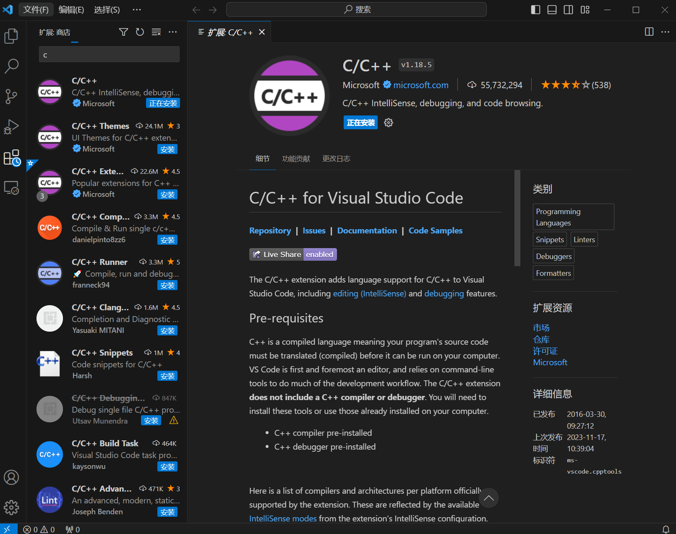The height and width of the screenshot is (534, 676).
Task: Go forward with the navigation arrow
Action: pyautogui.click(x=213, y=10)
